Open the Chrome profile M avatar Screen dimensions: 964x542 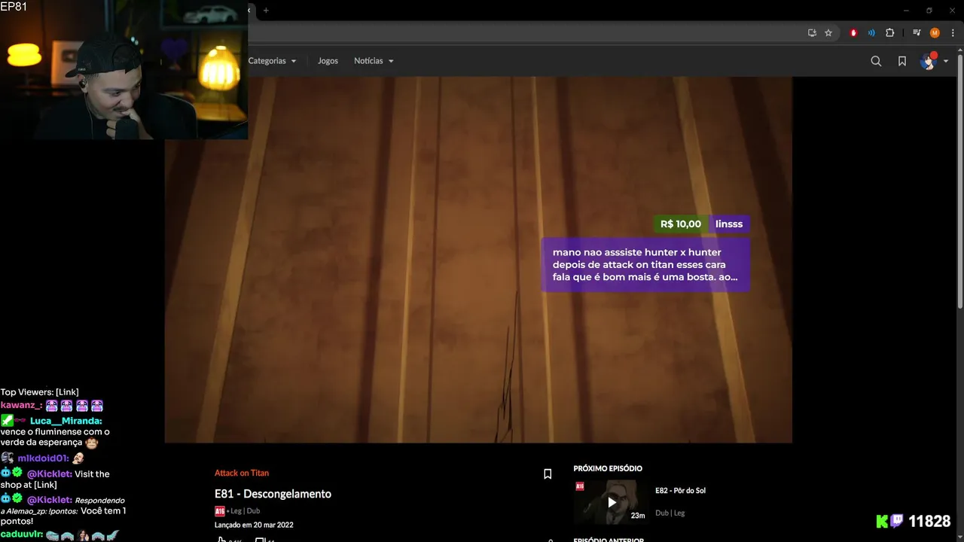click(x=935, y=33)
